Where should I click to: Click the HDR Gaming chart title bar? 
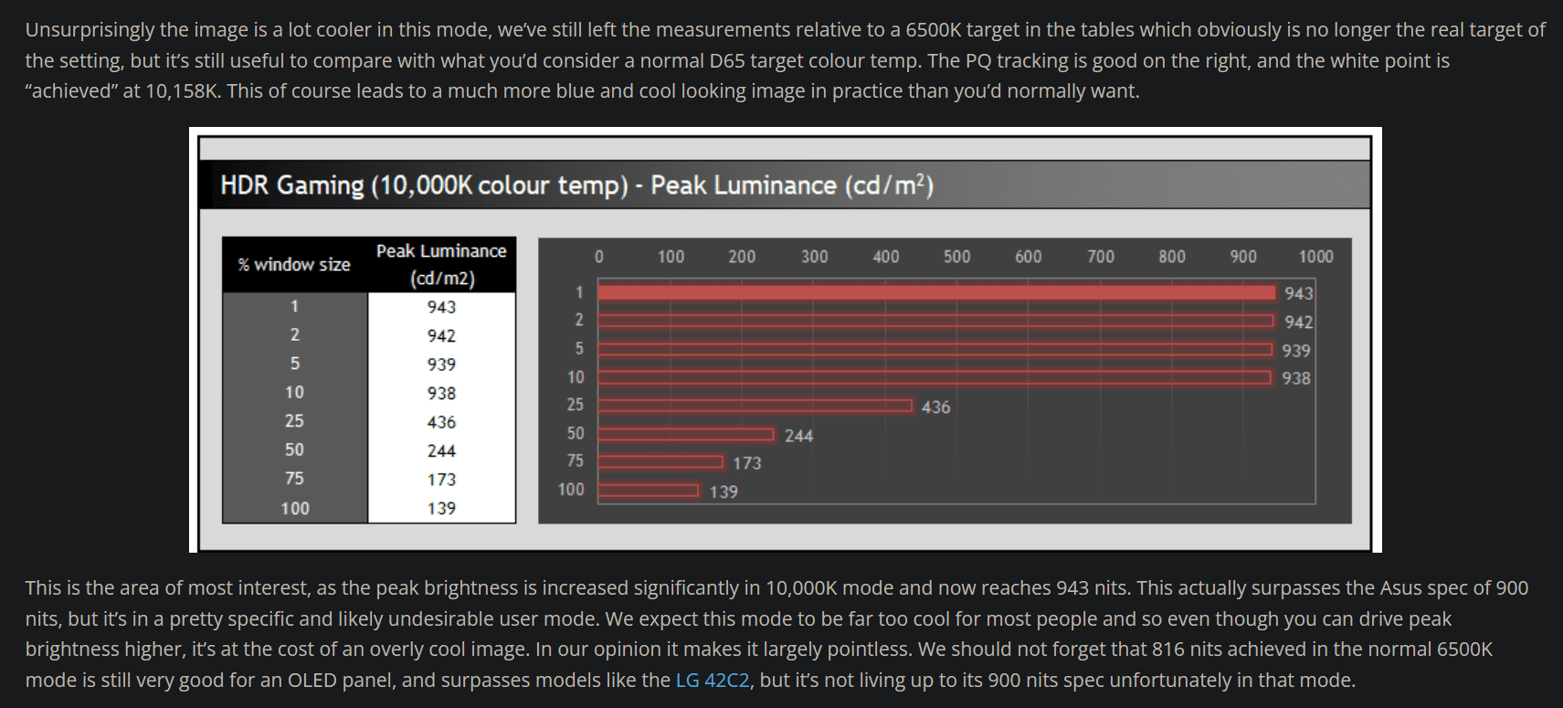pos(785,185)
